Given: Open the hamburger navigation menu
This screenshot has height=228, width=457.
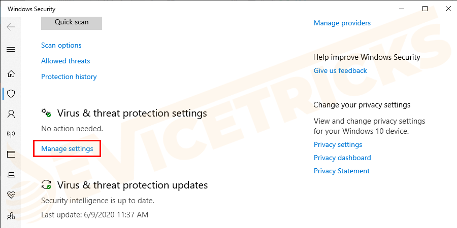Looking at the screenshot, I should 11,50.
